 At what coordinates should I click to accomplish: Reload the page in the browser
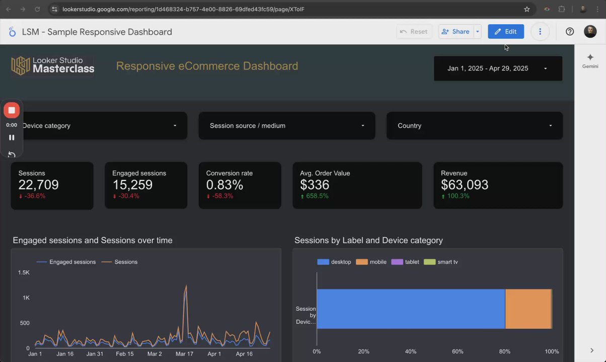coord(37,9)
